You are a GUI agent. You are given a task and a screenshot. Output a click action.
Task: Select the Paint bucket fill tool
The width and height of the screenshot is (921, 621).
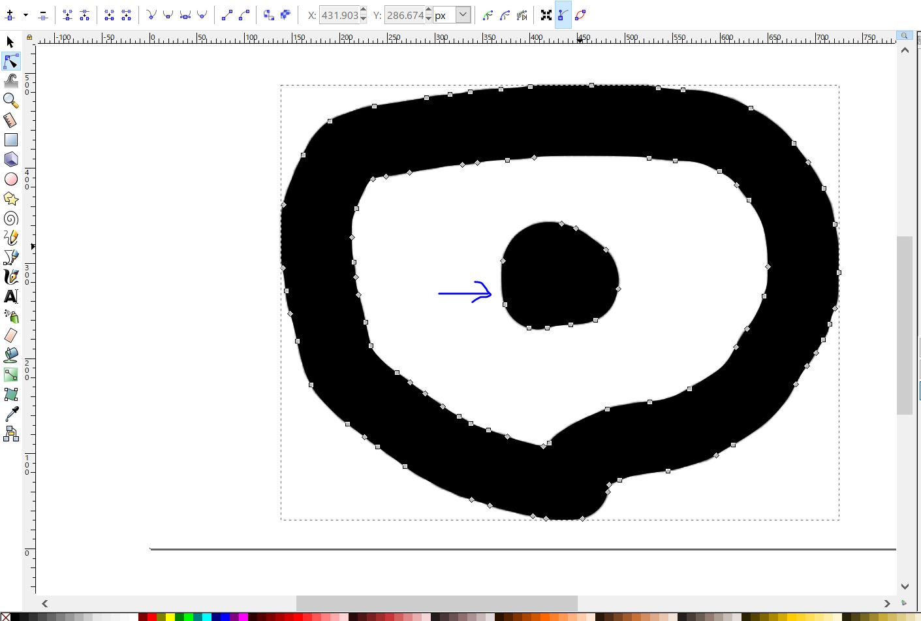10,355
